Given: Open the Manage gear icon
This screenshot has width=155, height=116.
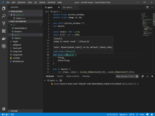Looking at the screenshot, I should pyautogui.click(x=4, y=109).
